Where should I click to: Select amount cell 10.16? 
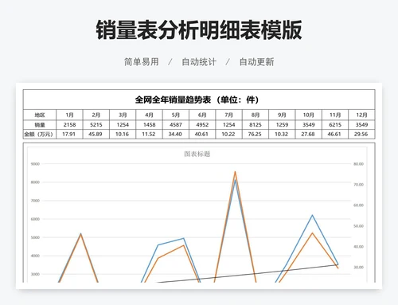point(123,134)
